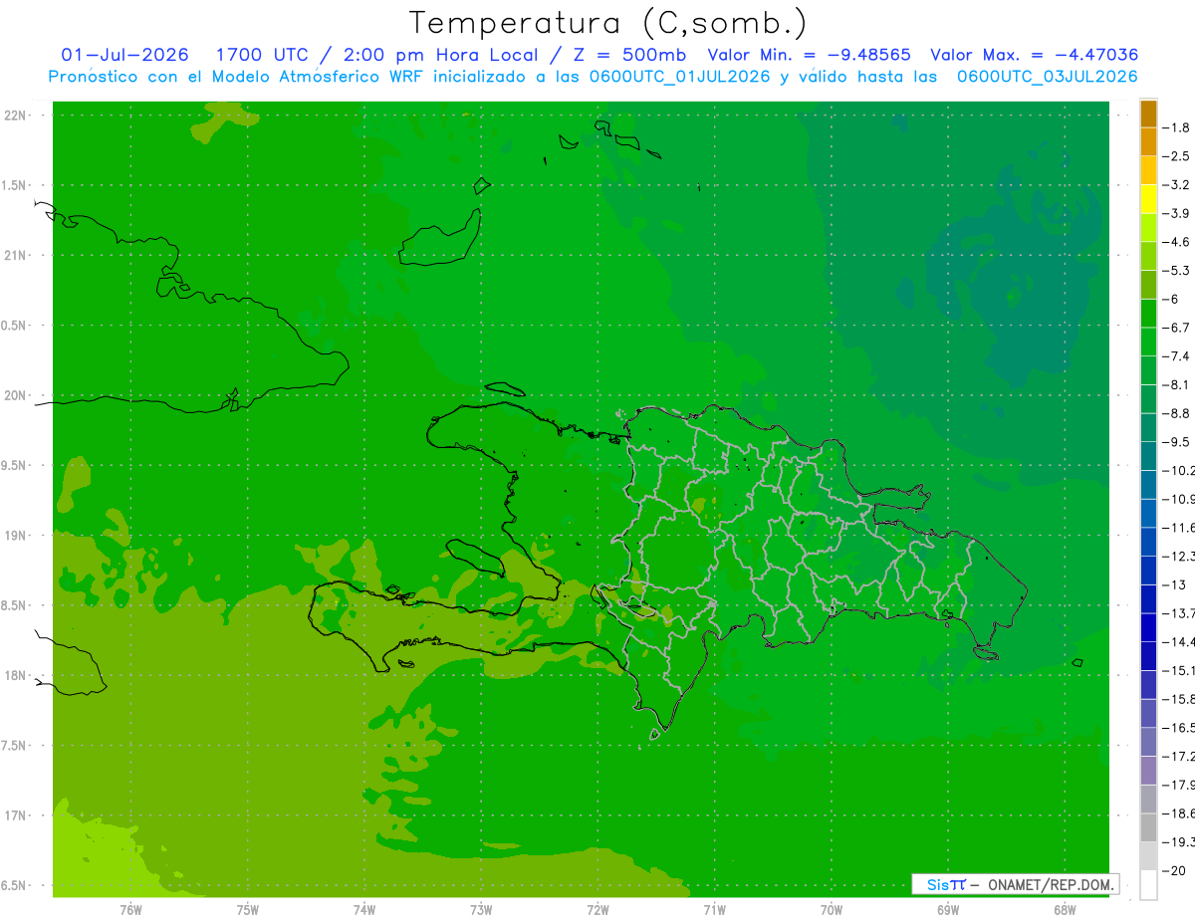This screenshot has width=1195, height=923.
Task: Click the '19N' latitude label
Action: (16, 535)
